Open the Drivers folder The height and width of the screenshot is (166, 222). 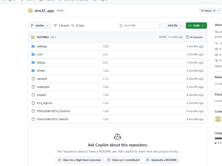tap(41, 71)
